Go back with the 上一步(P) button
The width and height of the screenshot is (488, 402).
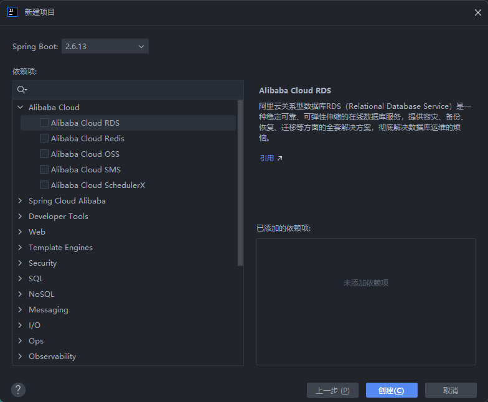pyautogui.click(x=332, y=390)
